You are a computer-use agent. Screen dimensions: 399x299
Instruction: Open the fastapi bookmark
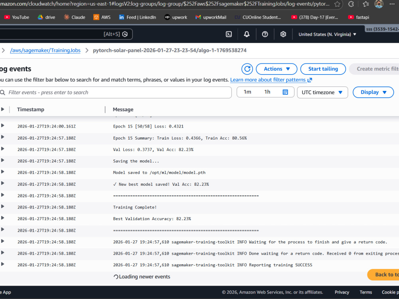[x=359, y=17]
